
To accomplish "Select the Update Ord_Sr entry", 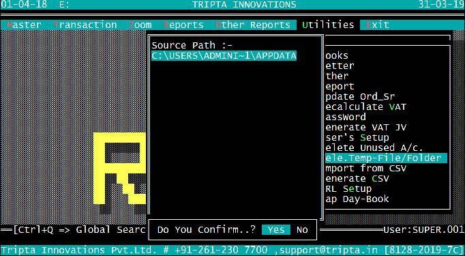I will point(360,97).
